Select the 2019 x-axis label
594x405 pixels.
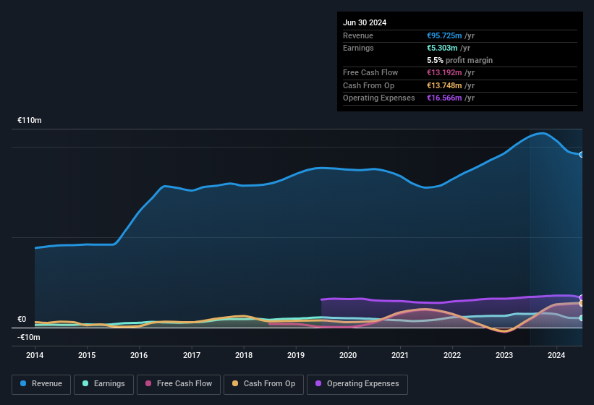tap(296, 355)
